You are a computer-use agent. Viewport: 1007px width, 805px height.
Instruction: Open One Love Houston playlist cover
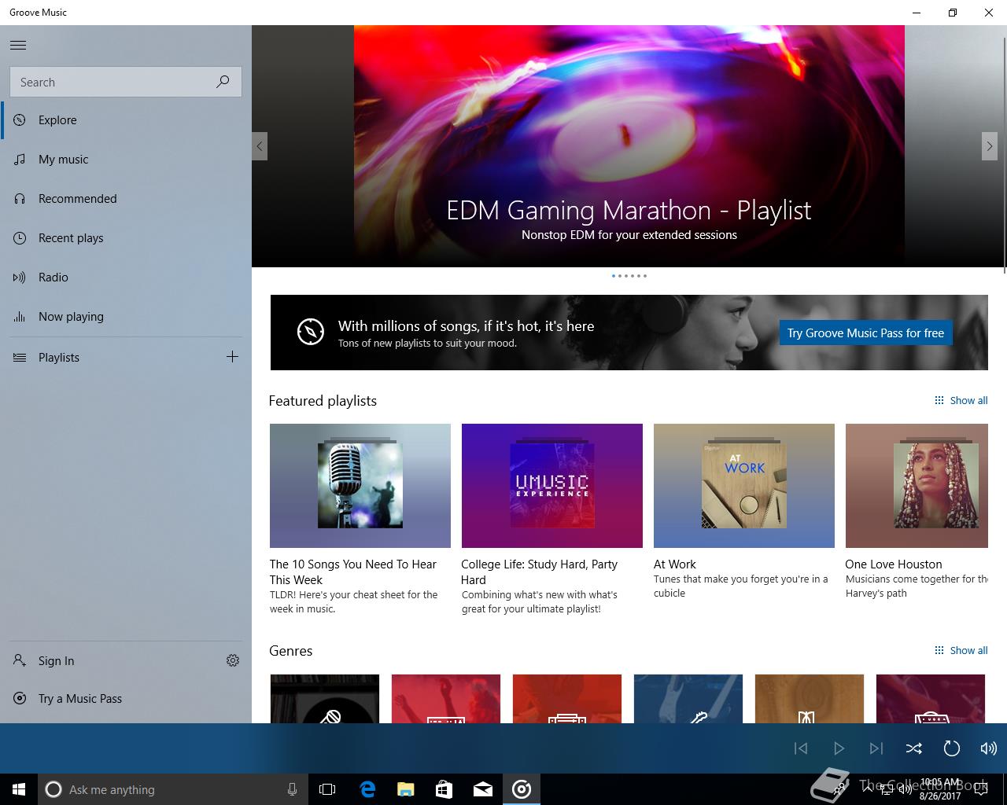pos(917,486)
